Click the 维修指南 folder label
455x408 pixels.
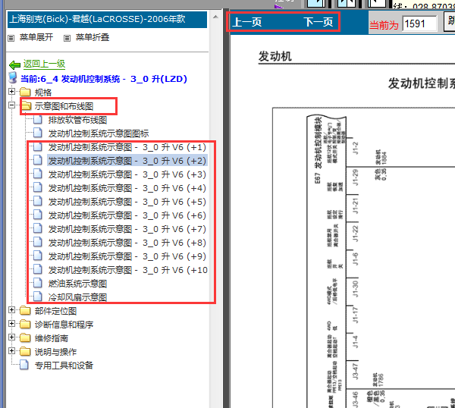(x=52, y=338)
